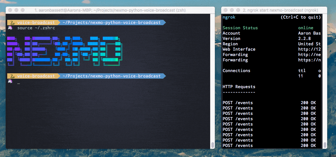Screen dimensions: 336x157
Task: Click the 'Account' label in ngrok
Action: [232, 33]
